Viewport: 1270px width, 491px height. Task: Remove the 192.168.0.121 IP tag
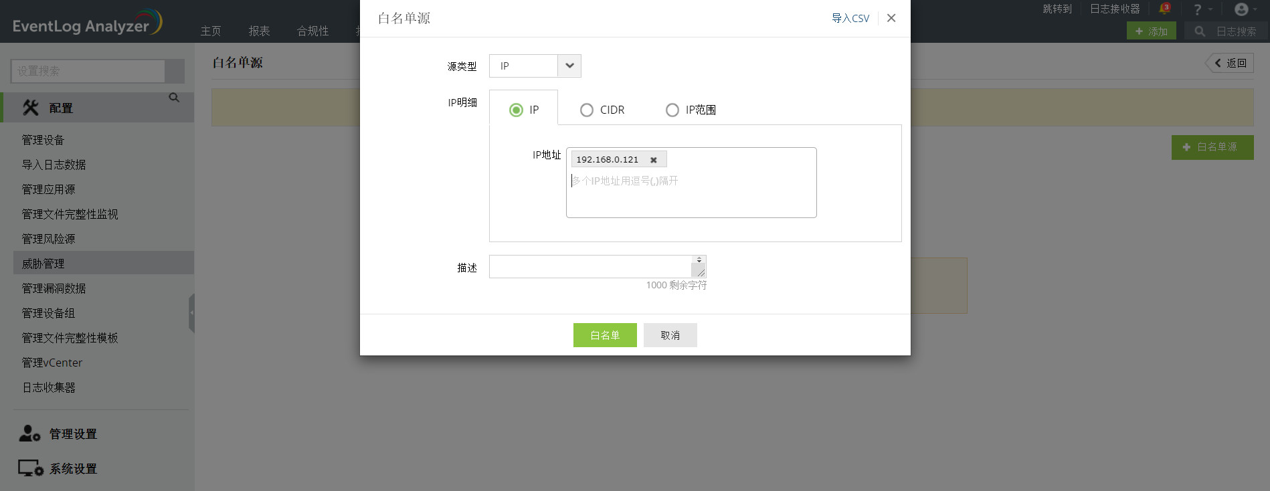coord(654,160)
